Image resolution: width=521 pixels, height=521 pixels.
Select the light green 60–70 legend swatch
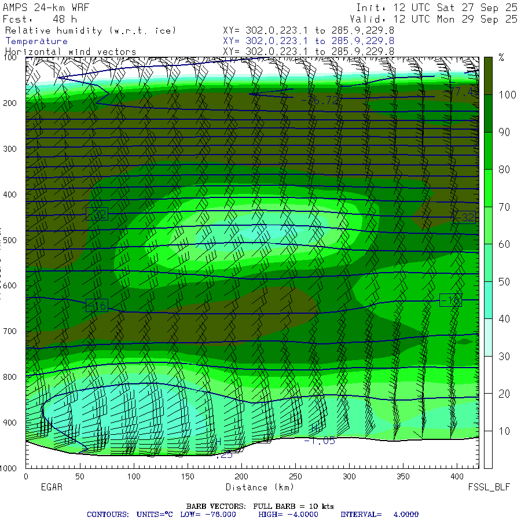(488, 226)
